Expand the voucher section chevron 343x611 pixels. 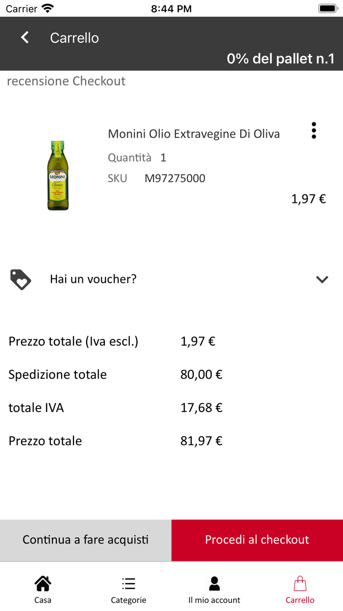(x=322, y=279)
